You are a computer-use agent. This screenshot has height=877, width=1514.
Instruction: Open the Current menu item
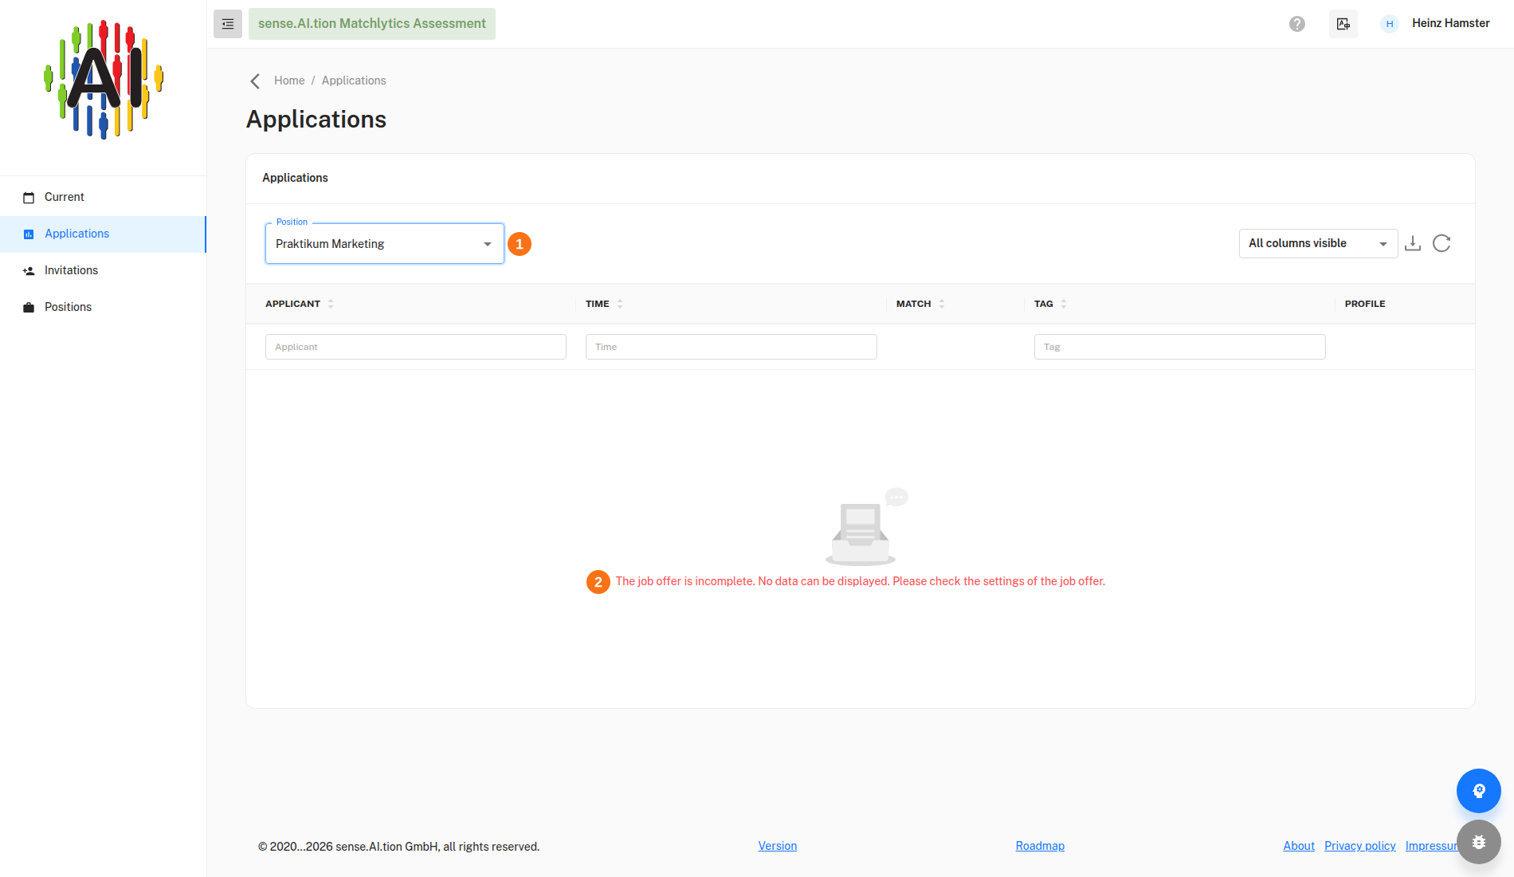104,197
